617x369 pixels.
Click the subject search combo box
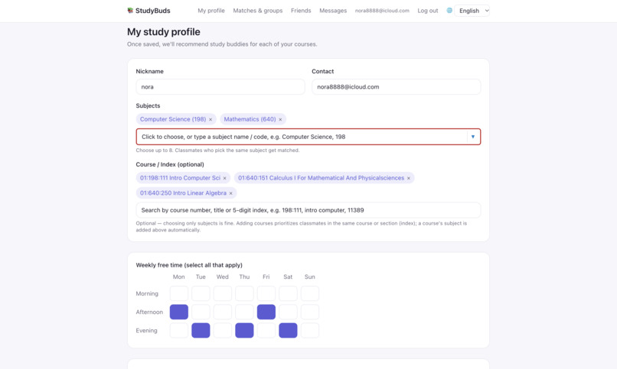308,137
